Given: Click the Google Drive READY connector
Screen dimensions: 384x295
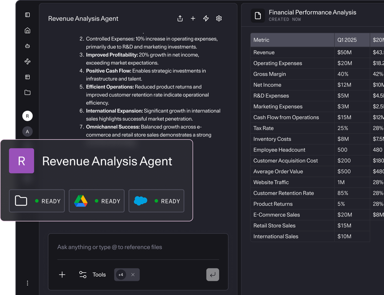Looking at the screenshot, I should 97,201.
